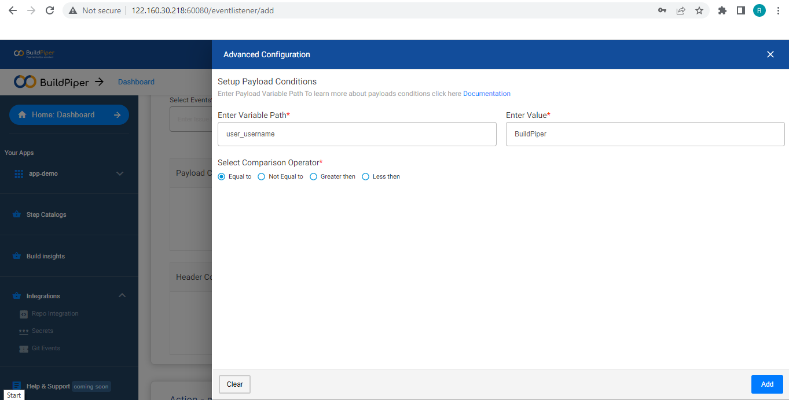This screenshot has height=400, width=789.
Task: Click the blue Add button
Action: coord(767,384)
